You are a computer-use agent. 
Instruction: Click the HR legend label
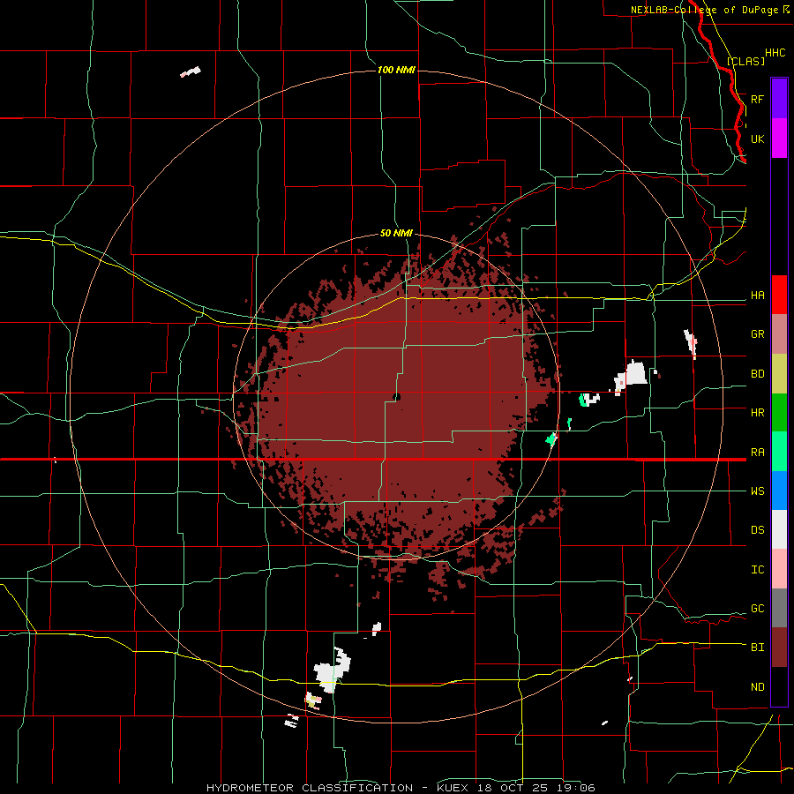(757, 413)
